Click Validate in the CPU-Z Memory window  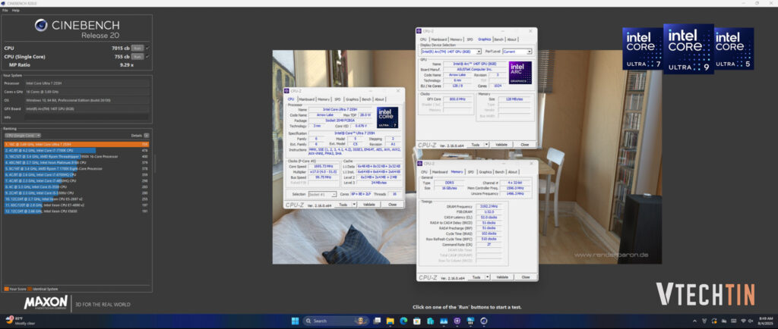point(503,277)
